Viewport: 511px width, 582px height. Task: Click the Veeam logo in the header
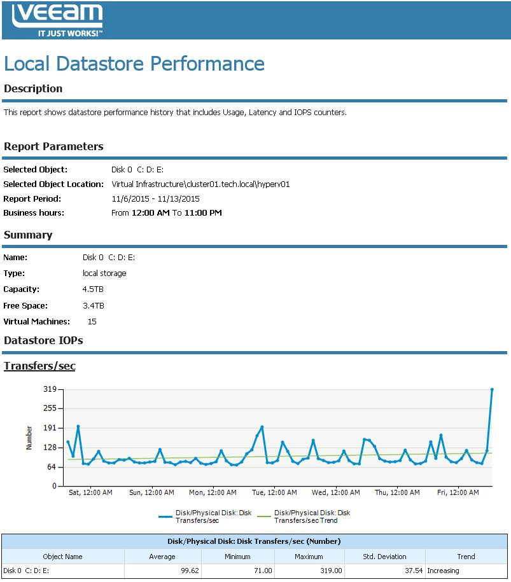(57, 20)
